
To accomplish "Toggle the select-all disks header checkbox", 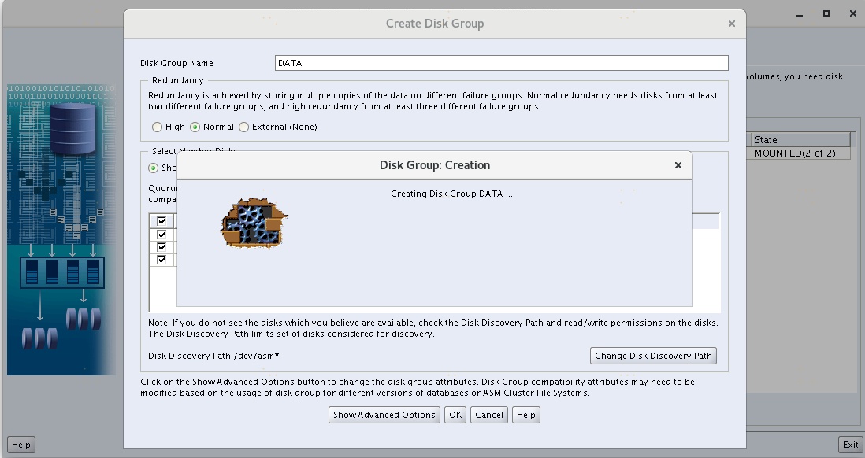I will point(161,221).
